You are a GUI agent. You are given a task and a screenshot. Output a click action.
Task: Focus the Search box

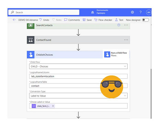pyautogui.click(x=44, y=12)
